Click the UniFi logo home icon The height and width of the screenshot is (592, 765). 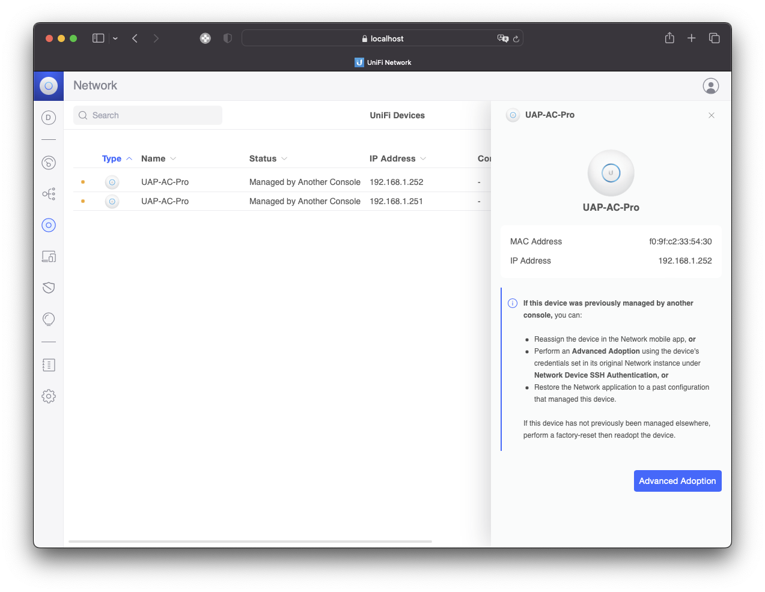[49, 86]
